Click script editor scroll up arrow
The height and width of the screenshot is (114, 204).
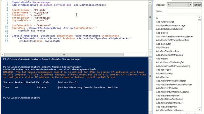150,2
